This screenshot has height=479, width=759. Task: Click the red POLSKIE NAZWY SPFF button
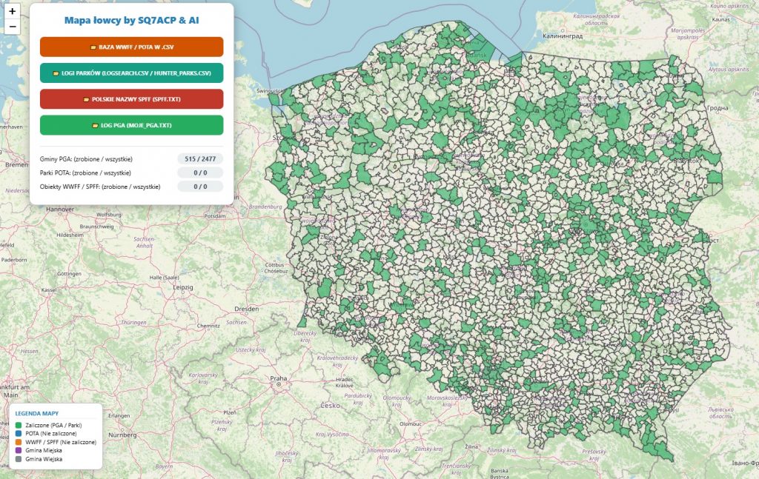pos(131,99)
